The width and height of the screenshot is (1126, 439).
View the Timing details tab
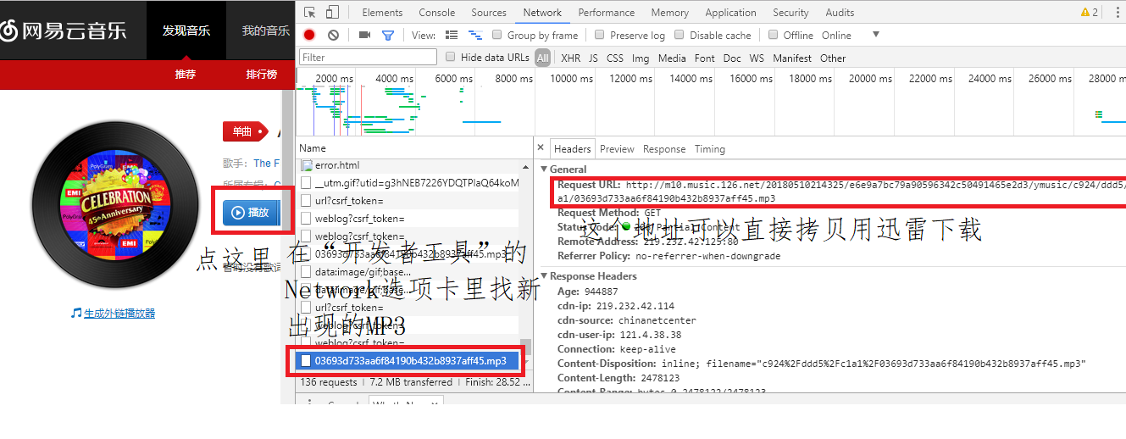710,149
